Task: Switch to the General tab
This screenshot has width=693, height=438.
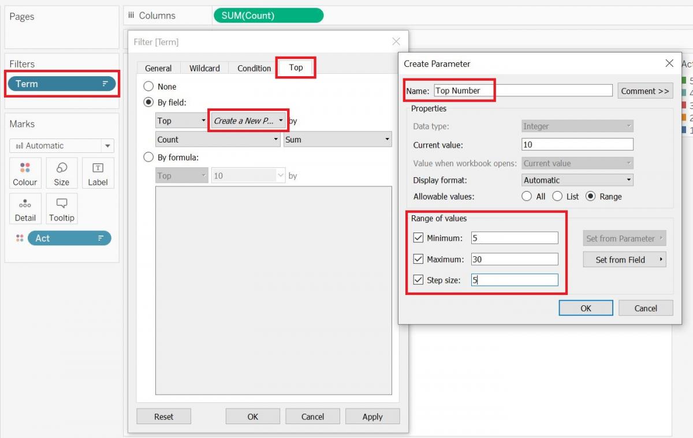Action: click(x=158, y=68)
